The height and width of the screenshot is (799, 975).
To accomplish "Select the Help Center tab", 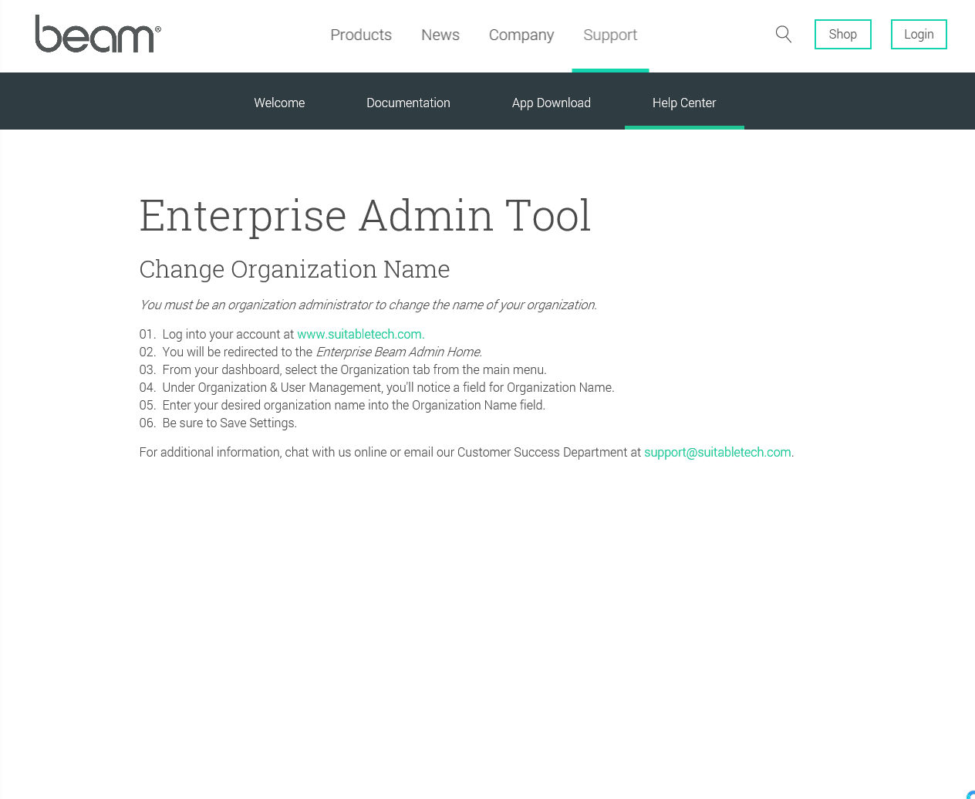I will 684,103.
